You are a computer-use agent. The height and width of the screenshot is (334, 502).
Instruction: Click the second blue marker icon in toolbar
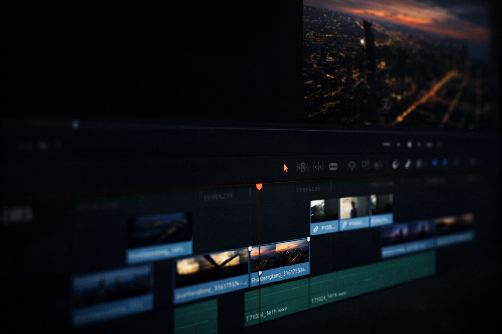click(x=445, y=162)
